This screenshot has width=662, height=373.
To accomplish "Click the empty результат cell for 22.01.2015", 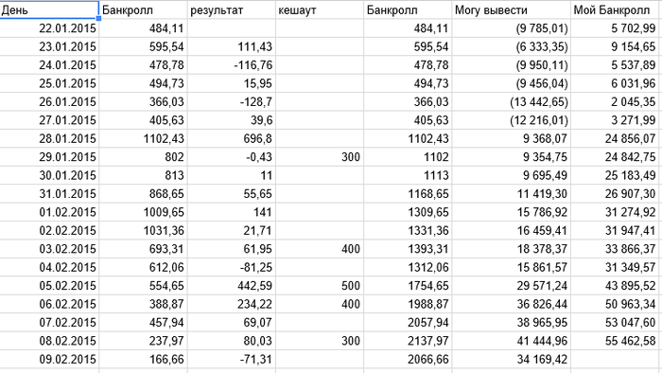I will click(x=231, y=28).
